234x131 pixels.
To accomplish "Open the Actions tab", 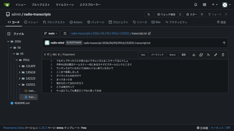I will click(x=76, y=22).
